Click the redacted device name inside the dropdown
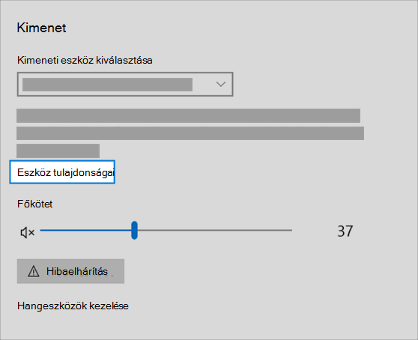The image size is (418, 340). (107, 85)
